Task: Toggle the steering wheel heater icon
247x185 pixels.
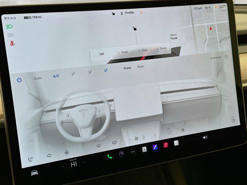Action: tap(67, 152)
